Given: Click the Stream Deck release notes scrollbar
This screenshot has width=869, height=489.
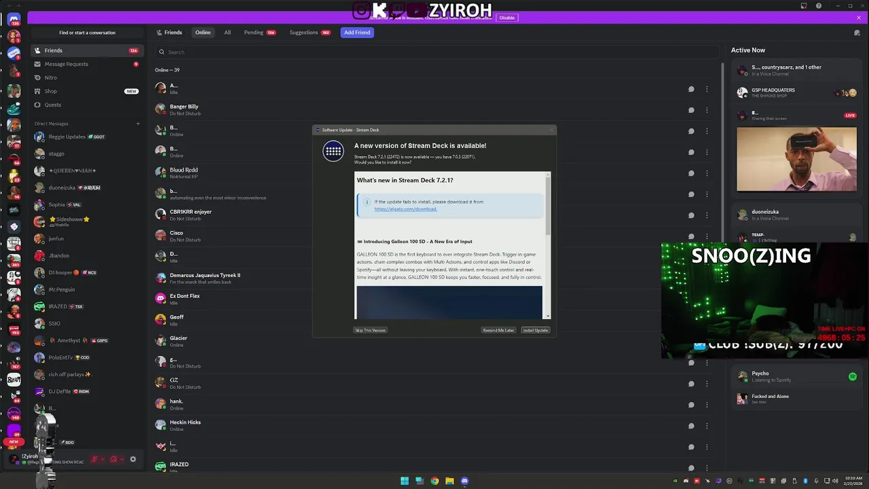Looking at the screenshot, I should (548, 207).
